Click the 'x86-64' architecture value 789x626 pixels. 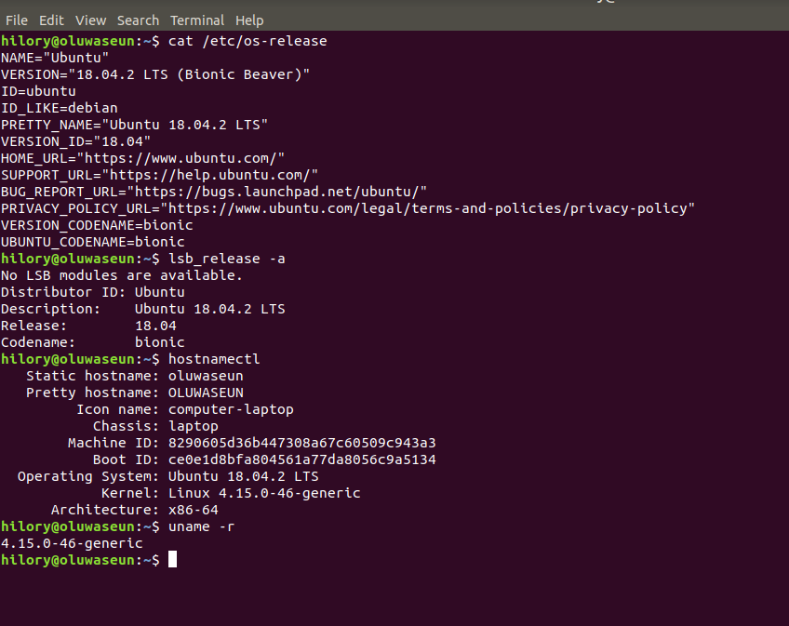pos(193,510)
